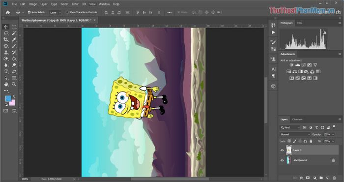
Task: Hide the Background layer eye icon
Action: pyautogui.click(x=282, y=160)
